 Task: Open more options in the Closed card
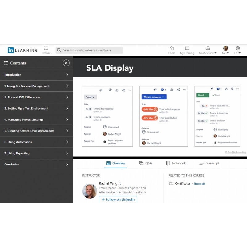237,89
